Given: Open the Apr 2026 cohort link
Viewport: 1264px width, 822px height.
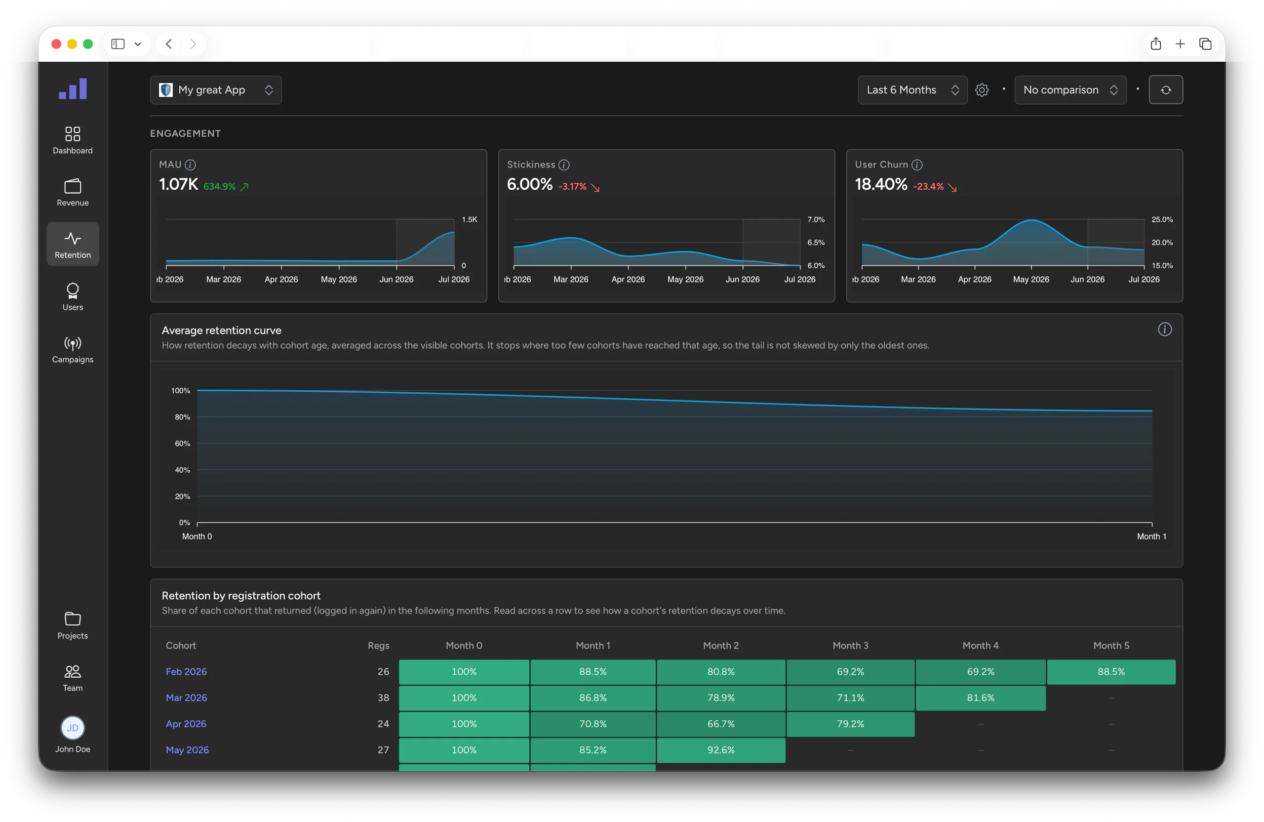Looking at the screenshot, I should [x=186, y=724].
